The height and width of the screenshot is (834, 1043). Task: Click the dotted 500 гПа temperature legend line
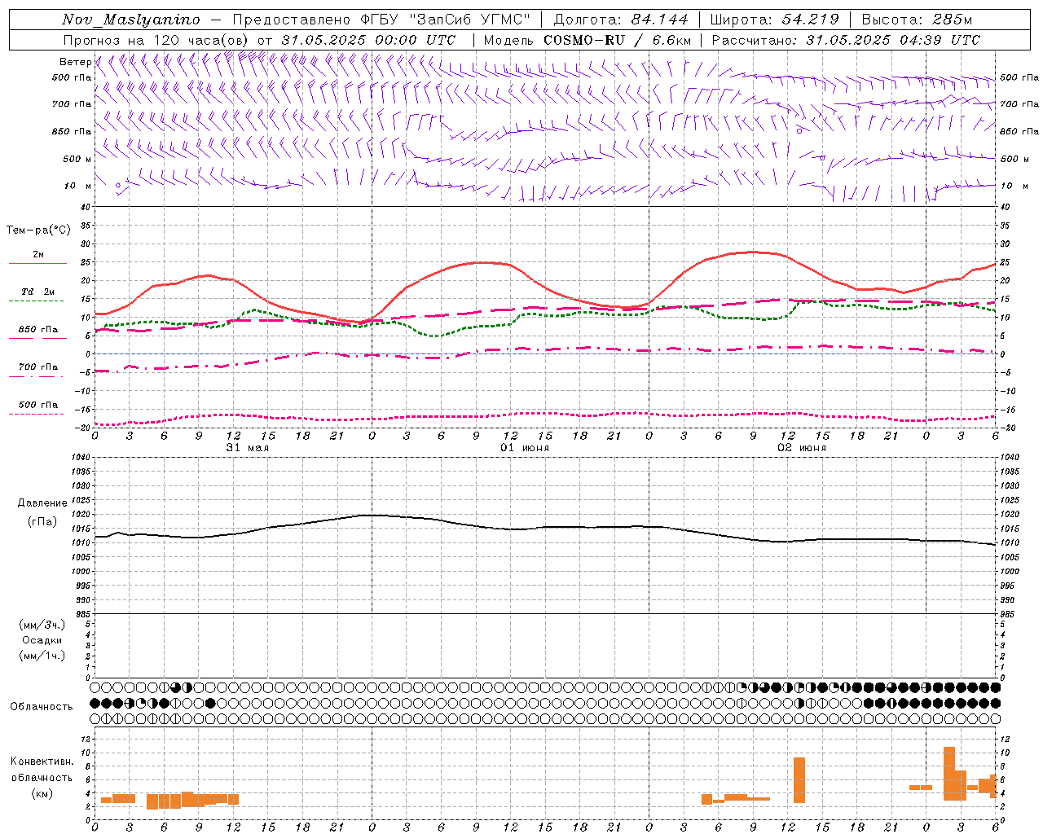pos(37,414)
